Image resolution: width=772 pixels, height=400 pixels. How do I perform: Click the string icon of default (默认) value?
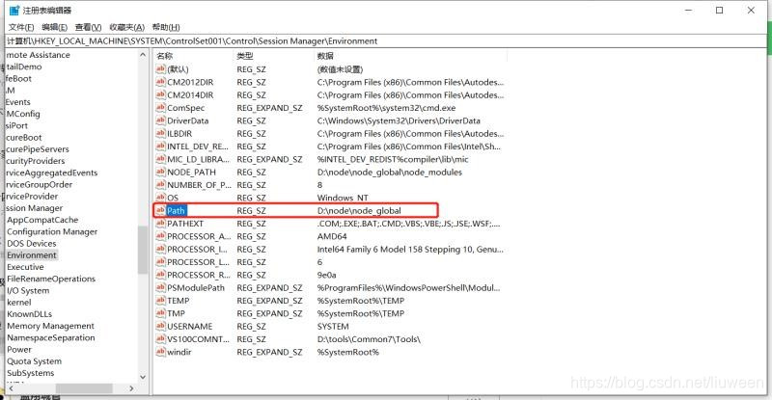(160, 68)
